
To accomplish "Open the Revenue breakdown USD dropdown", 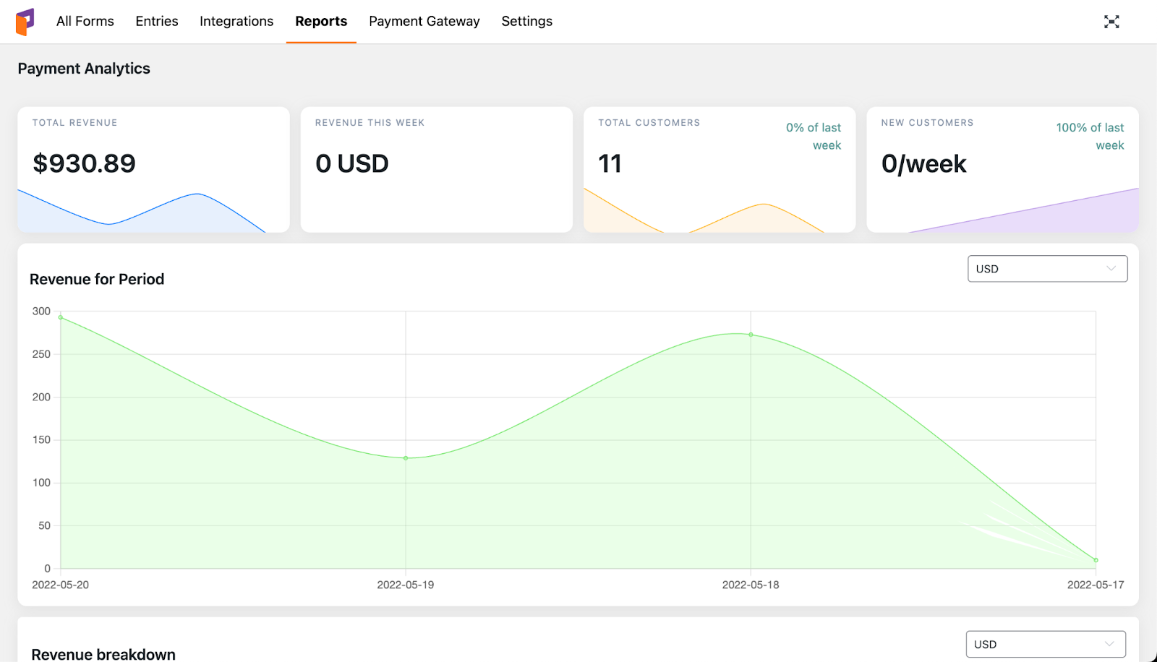I will click(x=1046, y=644).
